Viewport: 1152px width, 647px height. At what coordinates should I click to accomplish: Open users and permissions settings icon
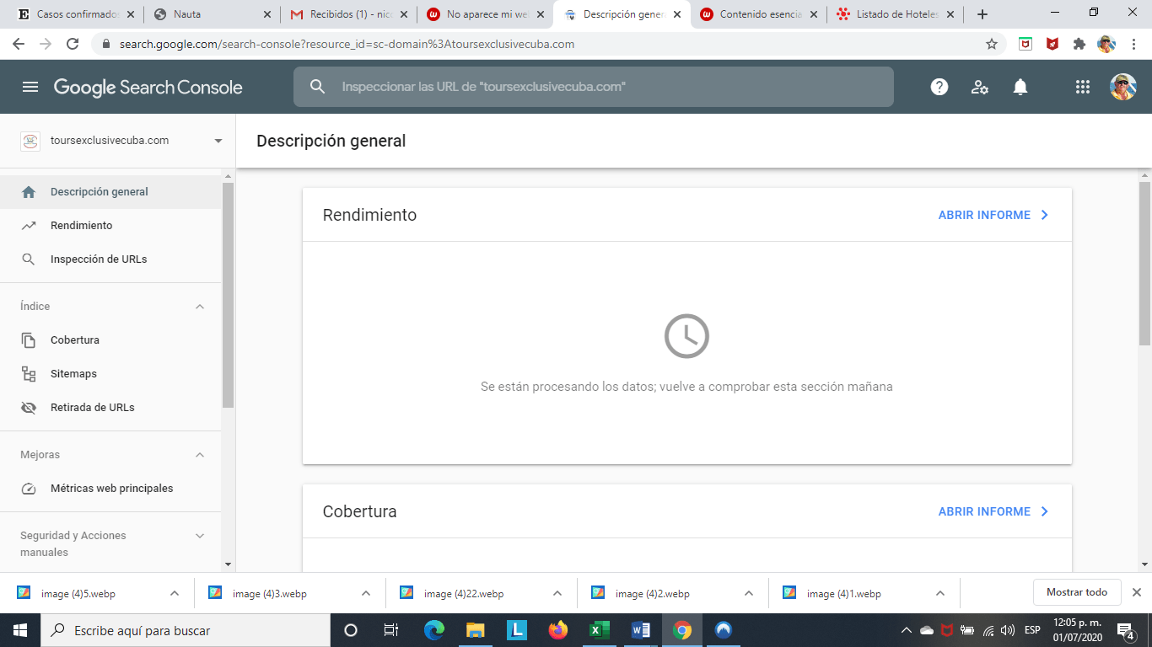coord(980,87)
